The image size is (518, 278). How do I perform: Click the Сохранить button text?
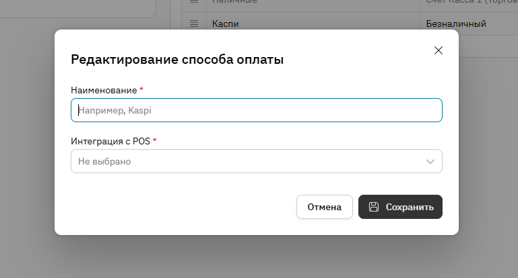tap(410, 207)
